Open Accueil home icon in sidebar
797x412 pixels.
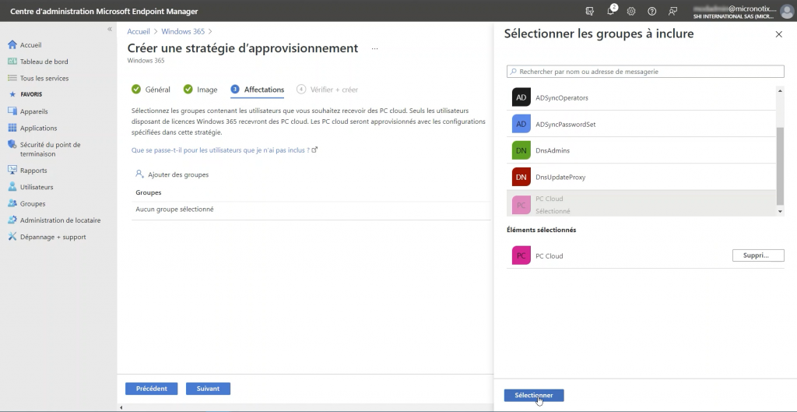[x=12, y=44]
